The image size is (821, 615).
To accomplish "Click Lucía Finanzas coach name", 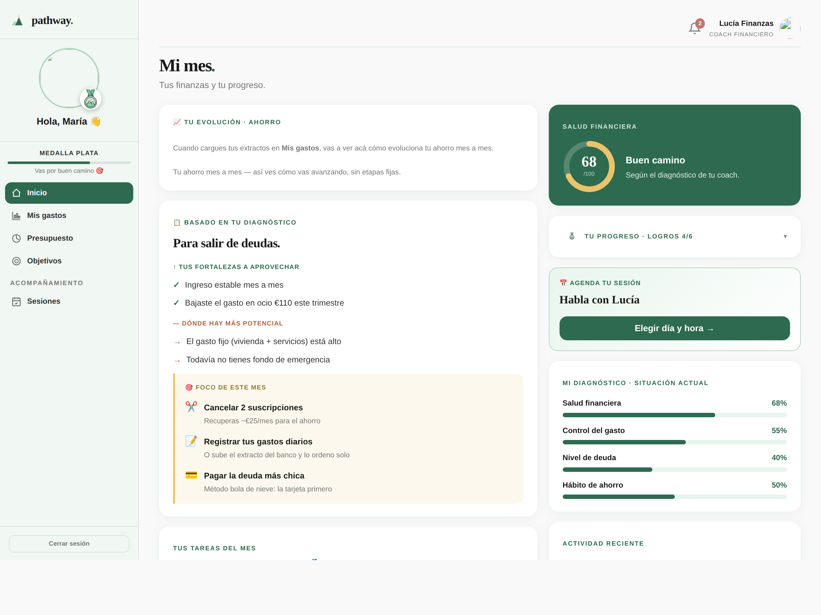I will [x=746, y=23].
